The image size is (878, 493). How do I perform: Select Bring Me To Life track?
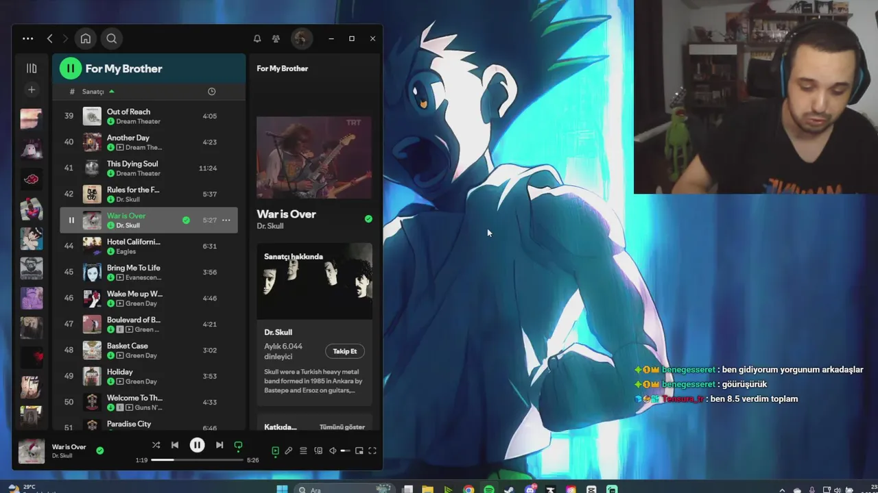point(149,273)
